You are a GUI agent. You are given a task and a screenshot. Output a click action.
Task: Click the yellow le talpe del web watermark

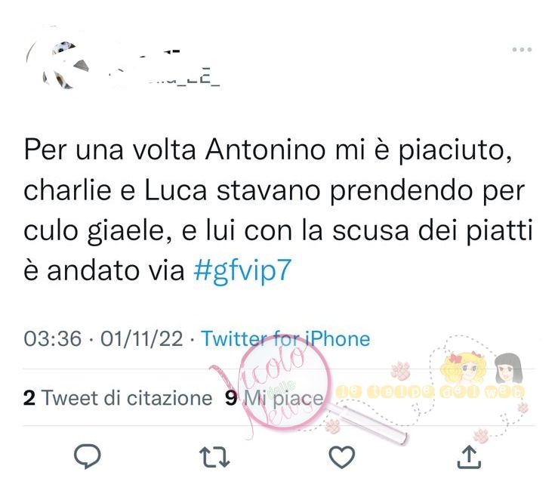click(x=430, y=391)
